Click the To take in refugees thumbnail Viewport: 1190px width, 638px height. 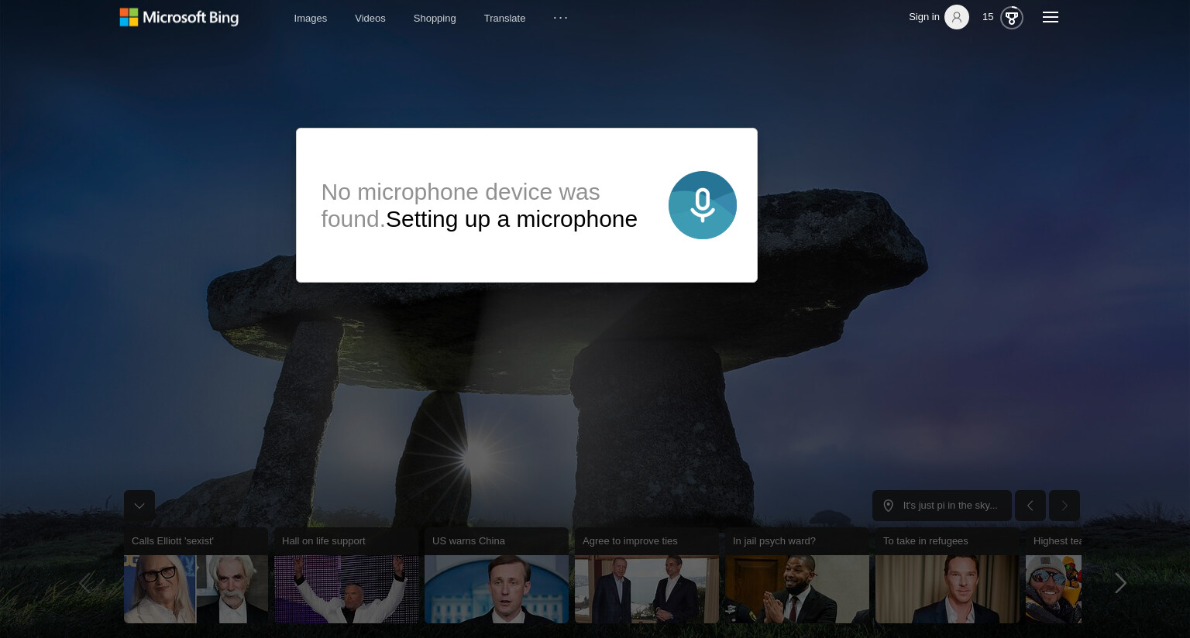pyautogui.click(x=948, y=589)
